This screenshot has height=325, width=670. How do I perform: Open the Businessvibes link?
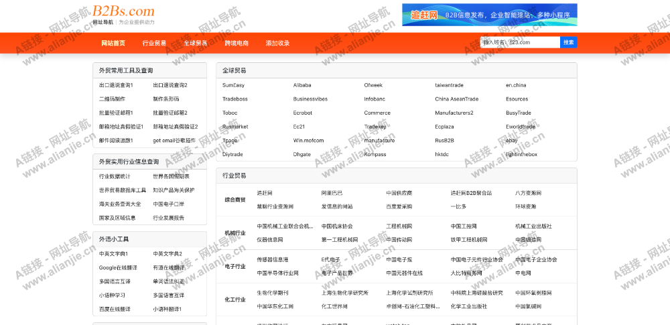coord(310,99)
